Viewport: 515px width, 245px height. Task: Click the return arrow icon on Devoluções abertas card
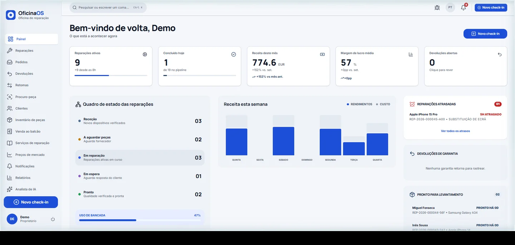coord(500,54)
